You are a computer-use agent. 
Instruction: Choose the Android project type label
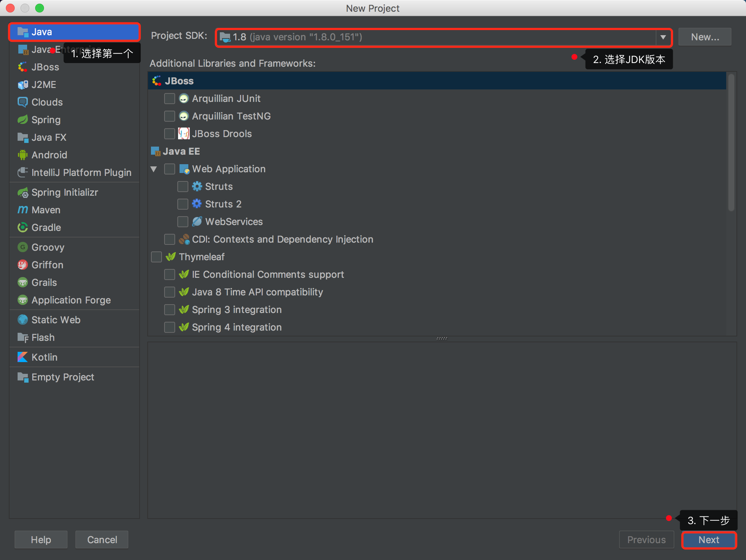point(49,155)
